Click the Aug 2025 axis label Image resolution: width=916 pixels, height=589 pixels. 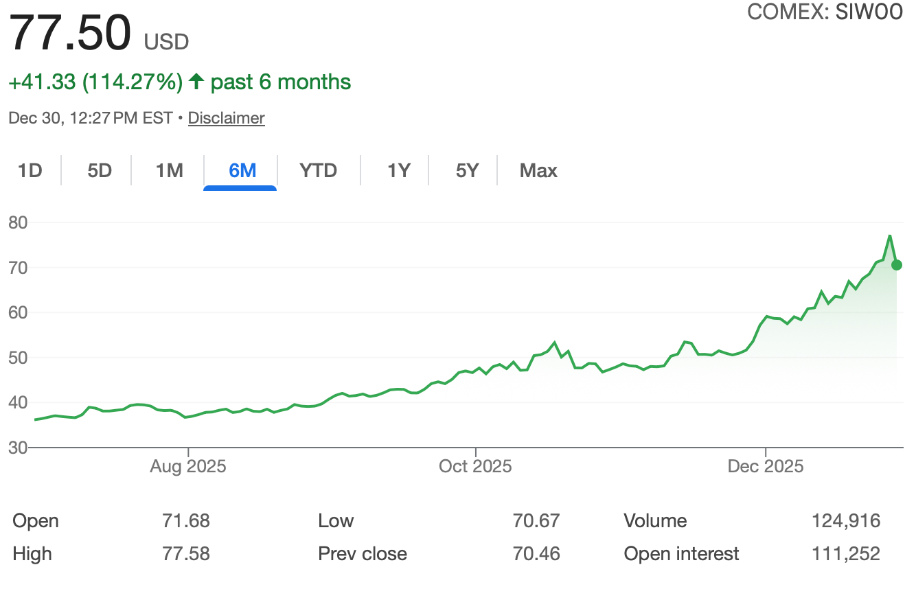pos(187,467)
